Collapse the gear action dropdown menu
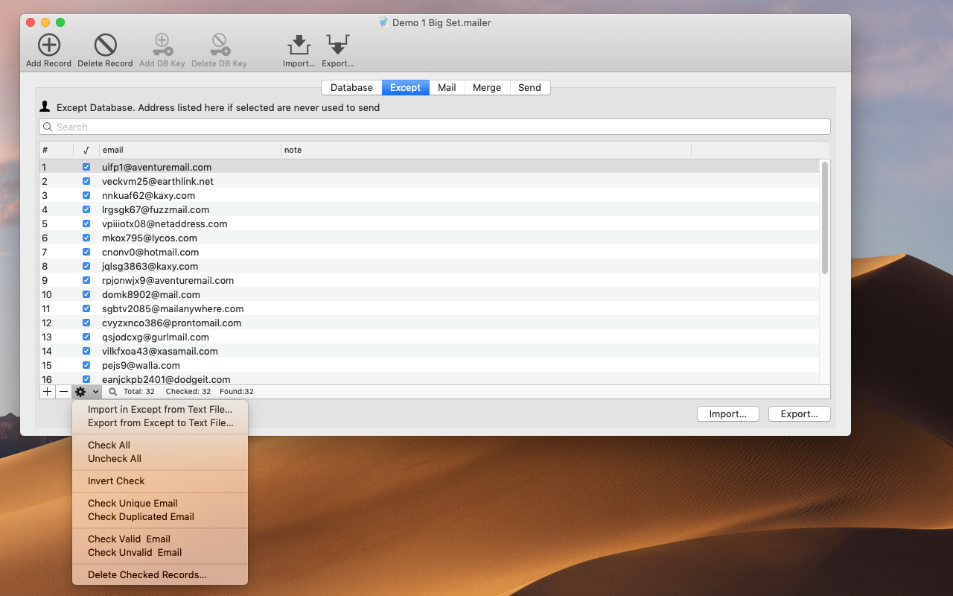The width and height of the screenshot is (953, 596). 86,391
